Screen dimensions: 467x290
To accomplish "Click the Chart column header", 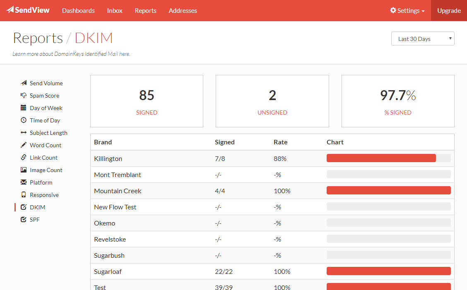I will point(335,142).
